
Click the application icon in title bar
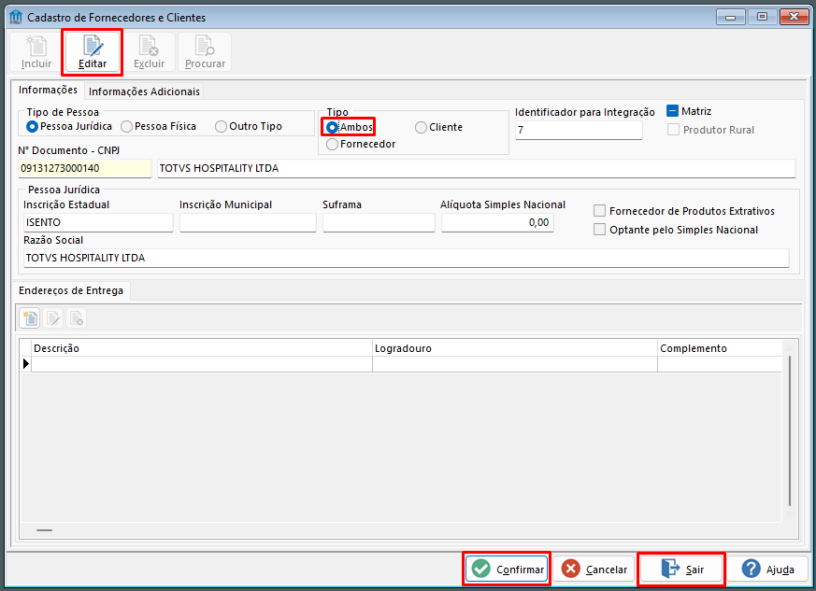pyautogui.click(x=16, y=17)
